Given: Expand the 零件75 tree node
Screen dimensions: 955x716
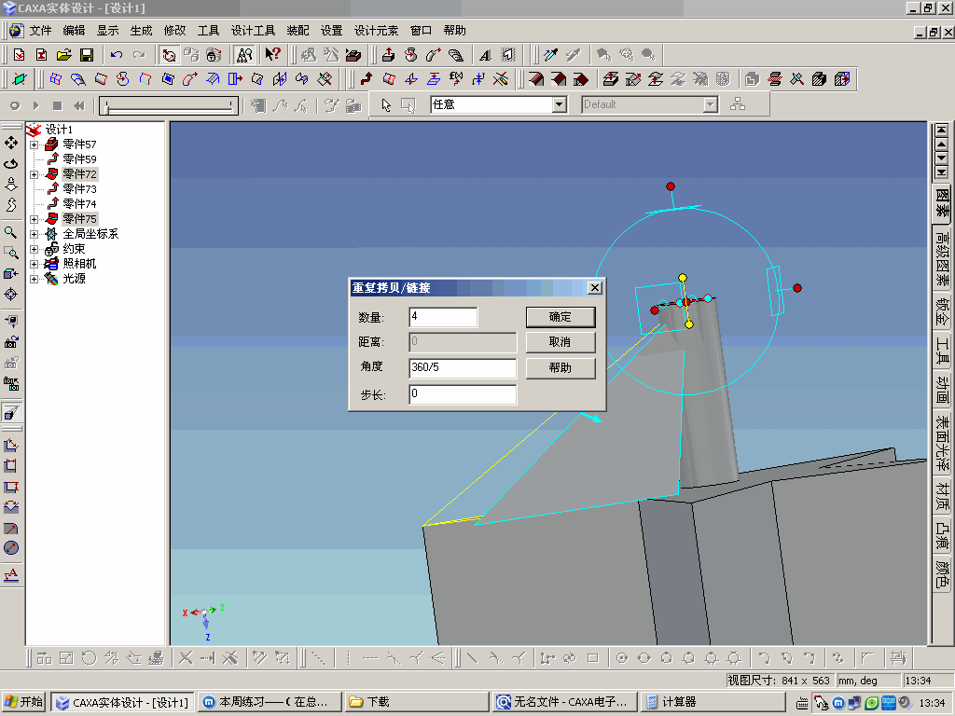Looking at the screenshot, I should click(35, 219).
